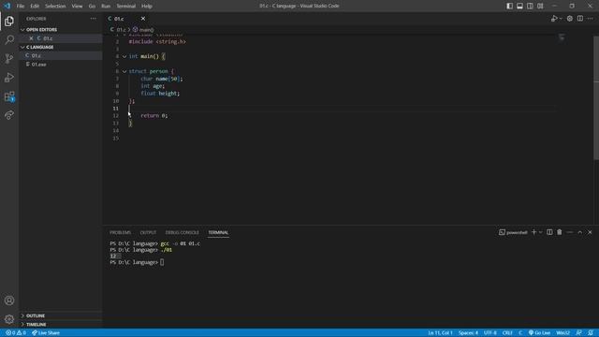Toggle the secondary side bar layout
Viewport: 599px width, 337px height.
530,6
